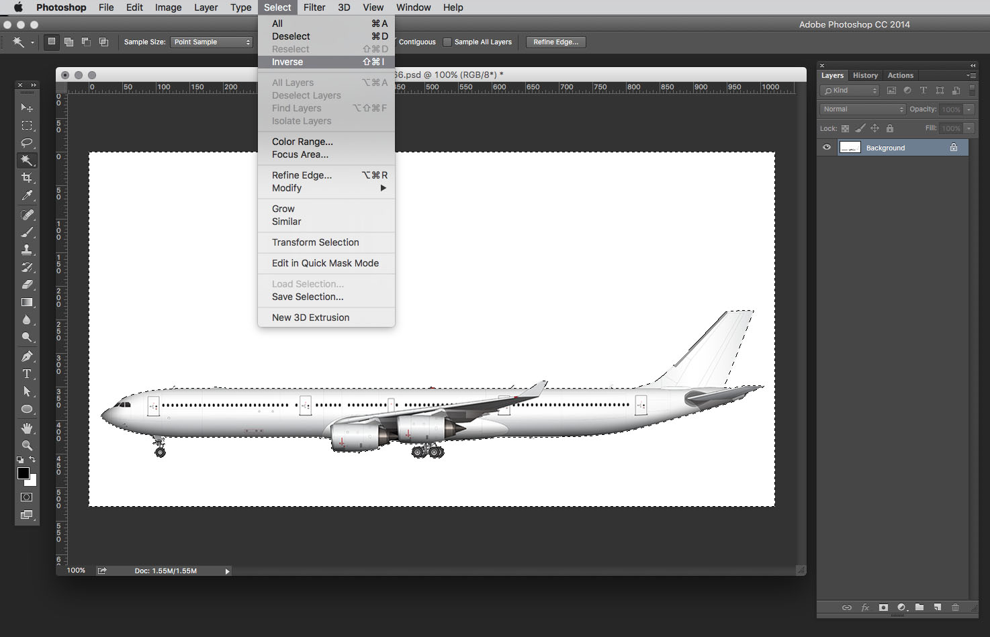
Task: Click the foreground color swatch
Action: (x=24, y=473)
